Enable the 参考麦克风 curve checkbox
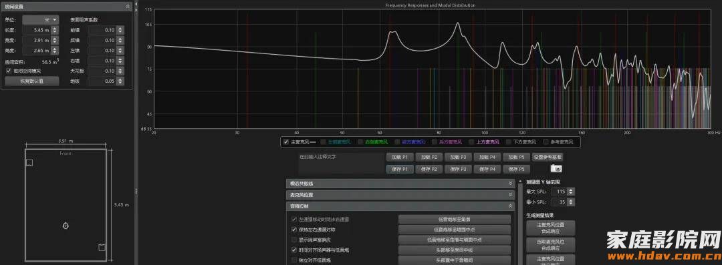Image resolution: width=722 pixels, height=265 pixels. pyautogui.click(x=546, y=142)
